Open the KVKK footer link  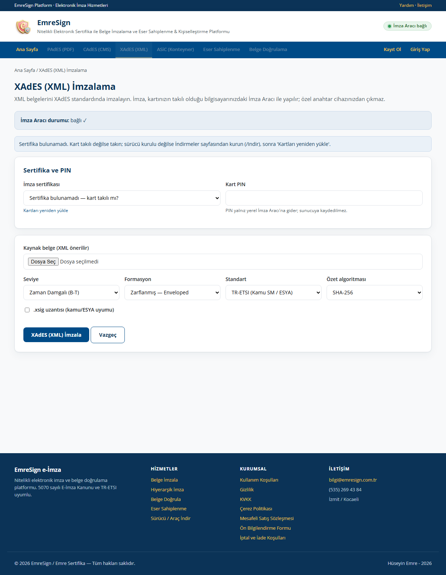point(246,500)
